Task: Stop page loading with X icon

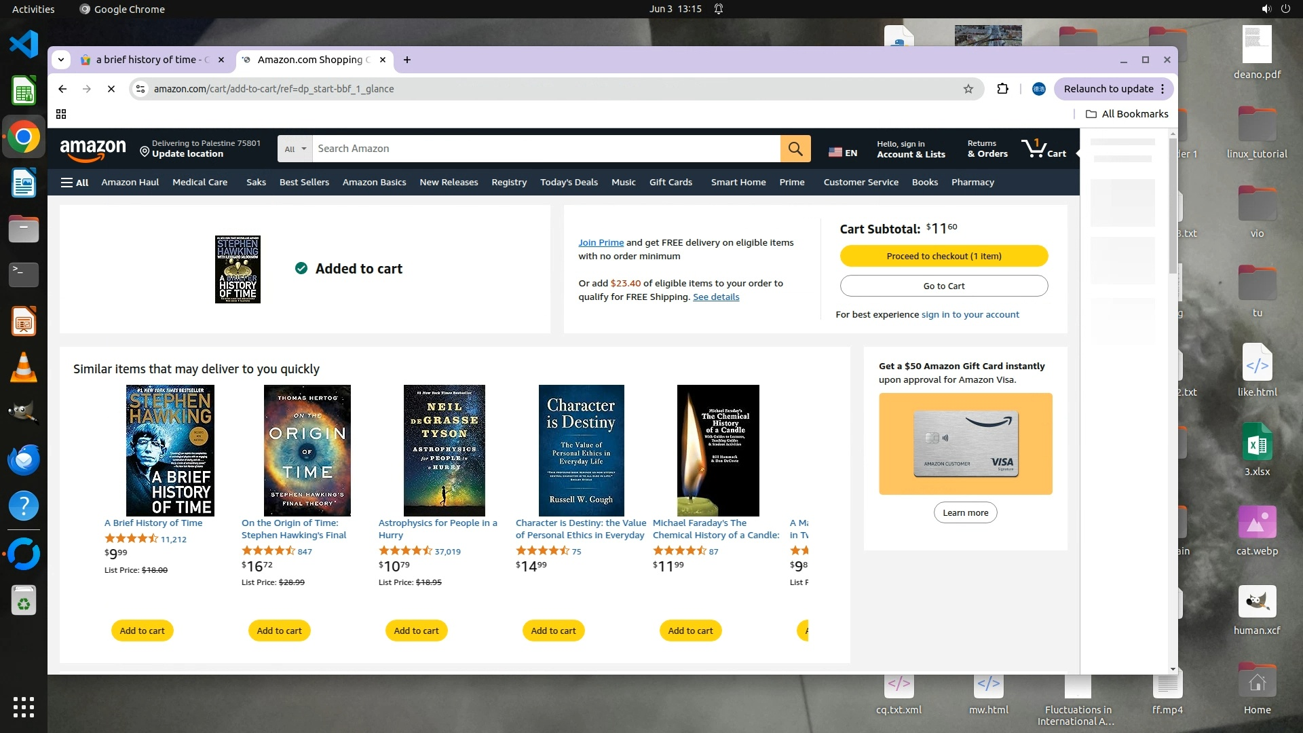Action: click(111, 89)
